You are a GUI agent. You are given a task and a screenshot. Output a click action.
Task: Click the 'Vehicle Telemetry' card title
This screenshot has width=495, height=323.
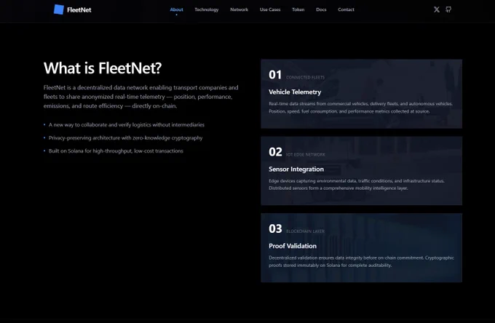(295, 92)
